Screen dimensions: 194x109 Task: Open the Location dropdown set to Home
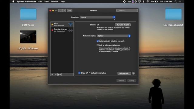pos(98,17)
